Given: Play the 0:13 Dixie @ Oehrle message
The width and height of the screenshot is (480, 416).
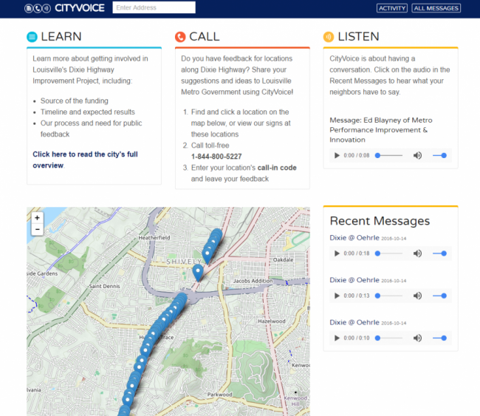Looking at the screenshot, I should tap(337, 296).
